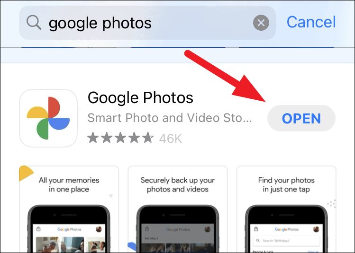The height and width of the screenshot is (253, 355).
Task: Tap the Google Photos logo in second preview
Action: point(178,229)
